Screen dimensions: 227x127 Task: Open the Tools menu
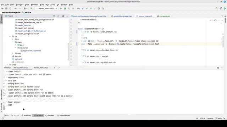pyautogui.click(x=52, y=5)
